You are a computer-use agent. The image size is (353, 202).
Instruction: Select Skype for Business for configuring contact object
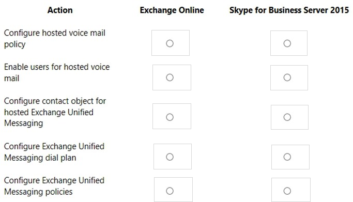(287, 117)
